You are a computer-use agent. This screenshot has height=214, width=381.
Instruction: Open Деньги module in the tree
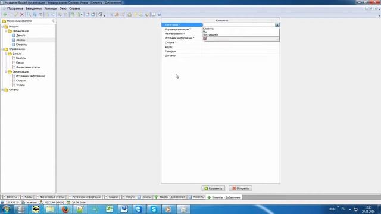pyautogui.click(x=20, y=36)
